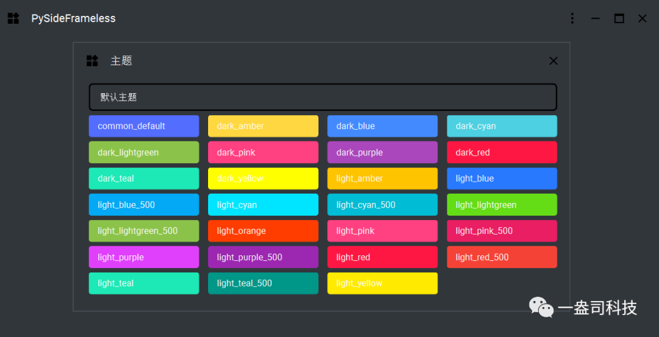This screenshot has height=337, width=659.
Task: Apply the dark_pink theme
Action: [263, 152]
